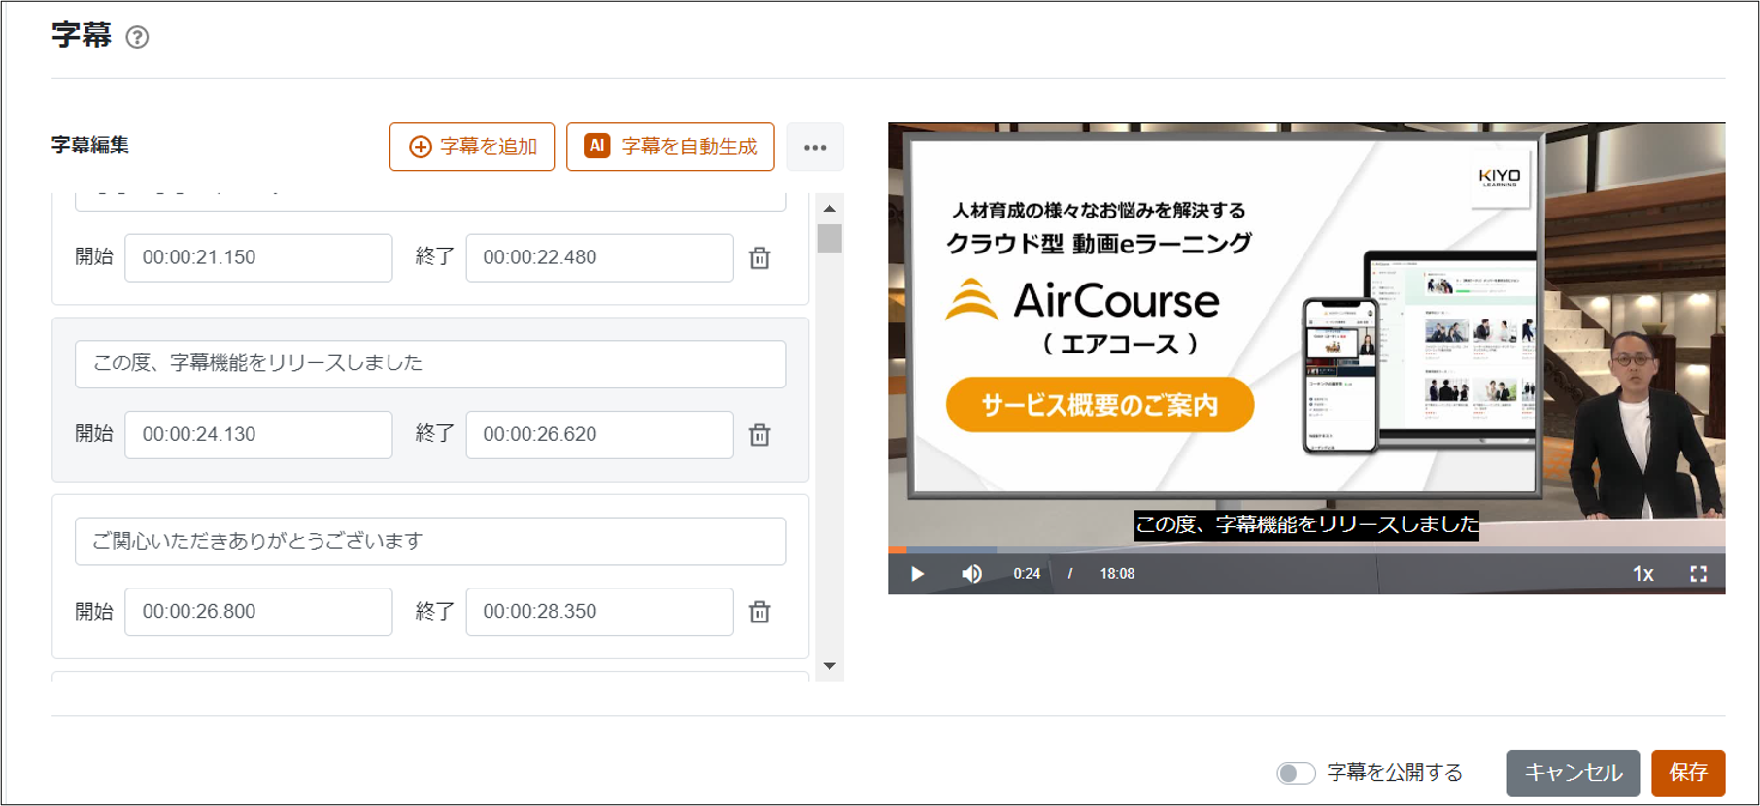Toggle the 字幕を公開する switch

1296,773
